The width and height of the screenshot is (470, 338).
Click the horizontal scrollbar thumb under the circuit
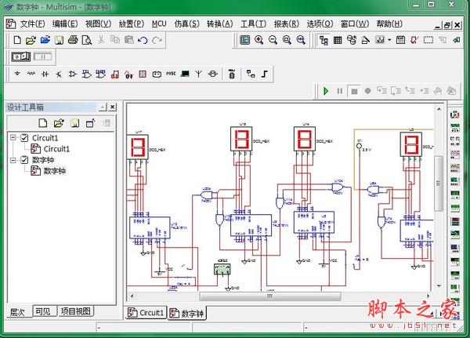tap(270, 296)
